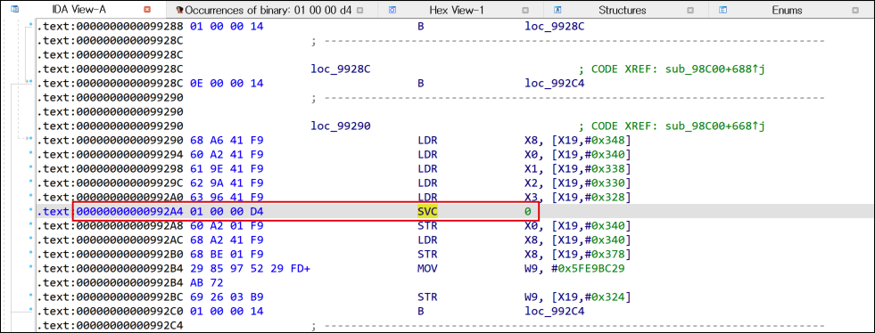Click address .text:00000000000992A0
The height and width of the screenshot is (333, 875).
pos(111,197)
